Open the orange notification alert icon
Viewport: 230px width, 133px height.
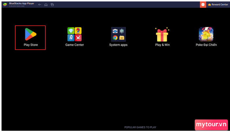(203, 5)
